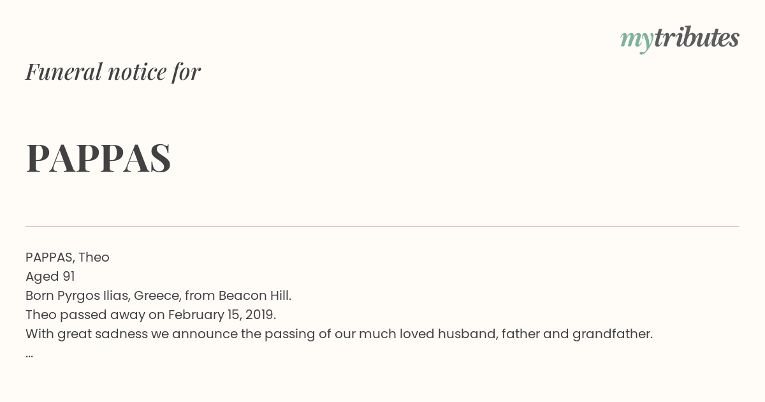The width and height of the screenshot is (765, 402).
Task: Click "Beacon Hill" in the notice
Action: (254, 295)
